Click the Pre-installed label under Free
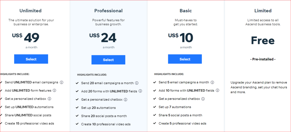This screenshot has height=132, width=291. tap(263, 59)
